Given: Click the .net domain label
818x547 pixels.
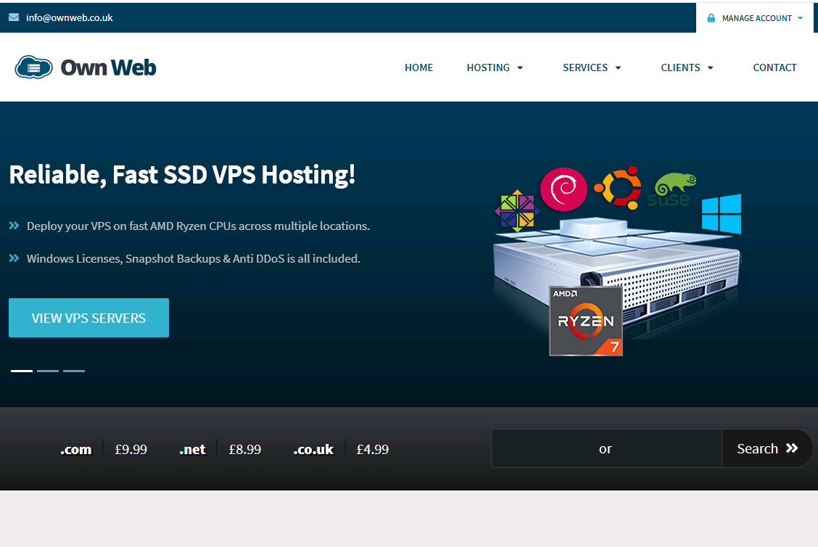Looking at the screenshot, I should pos(192,449).
